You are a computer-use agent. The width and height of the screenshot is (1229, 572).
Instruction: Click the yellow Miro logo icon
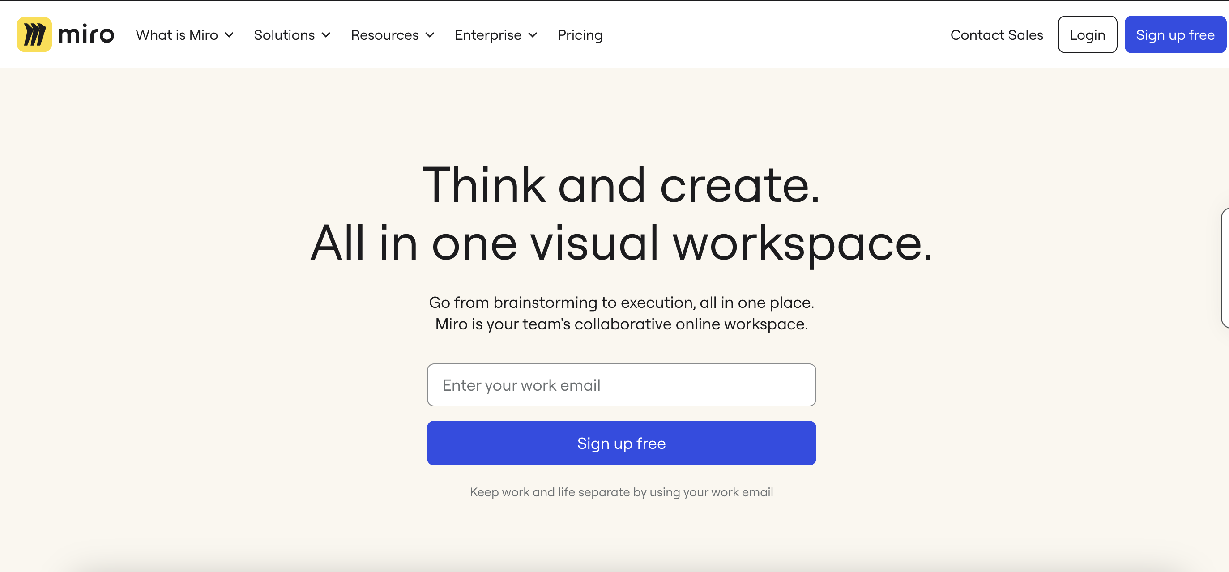click(34, 34)
